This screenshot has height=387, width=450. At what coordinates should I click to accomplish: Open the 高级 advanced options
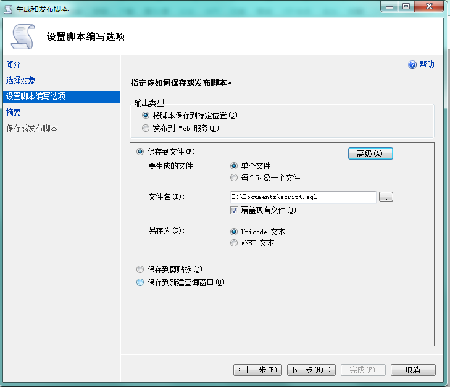tap(370, 153)
